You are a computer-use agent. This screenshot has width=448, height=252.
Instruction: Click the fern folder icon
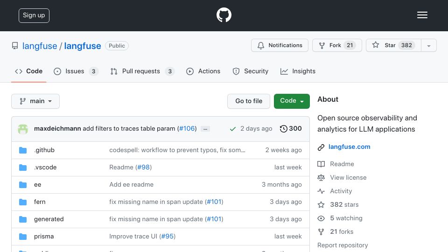pos(23,202)
